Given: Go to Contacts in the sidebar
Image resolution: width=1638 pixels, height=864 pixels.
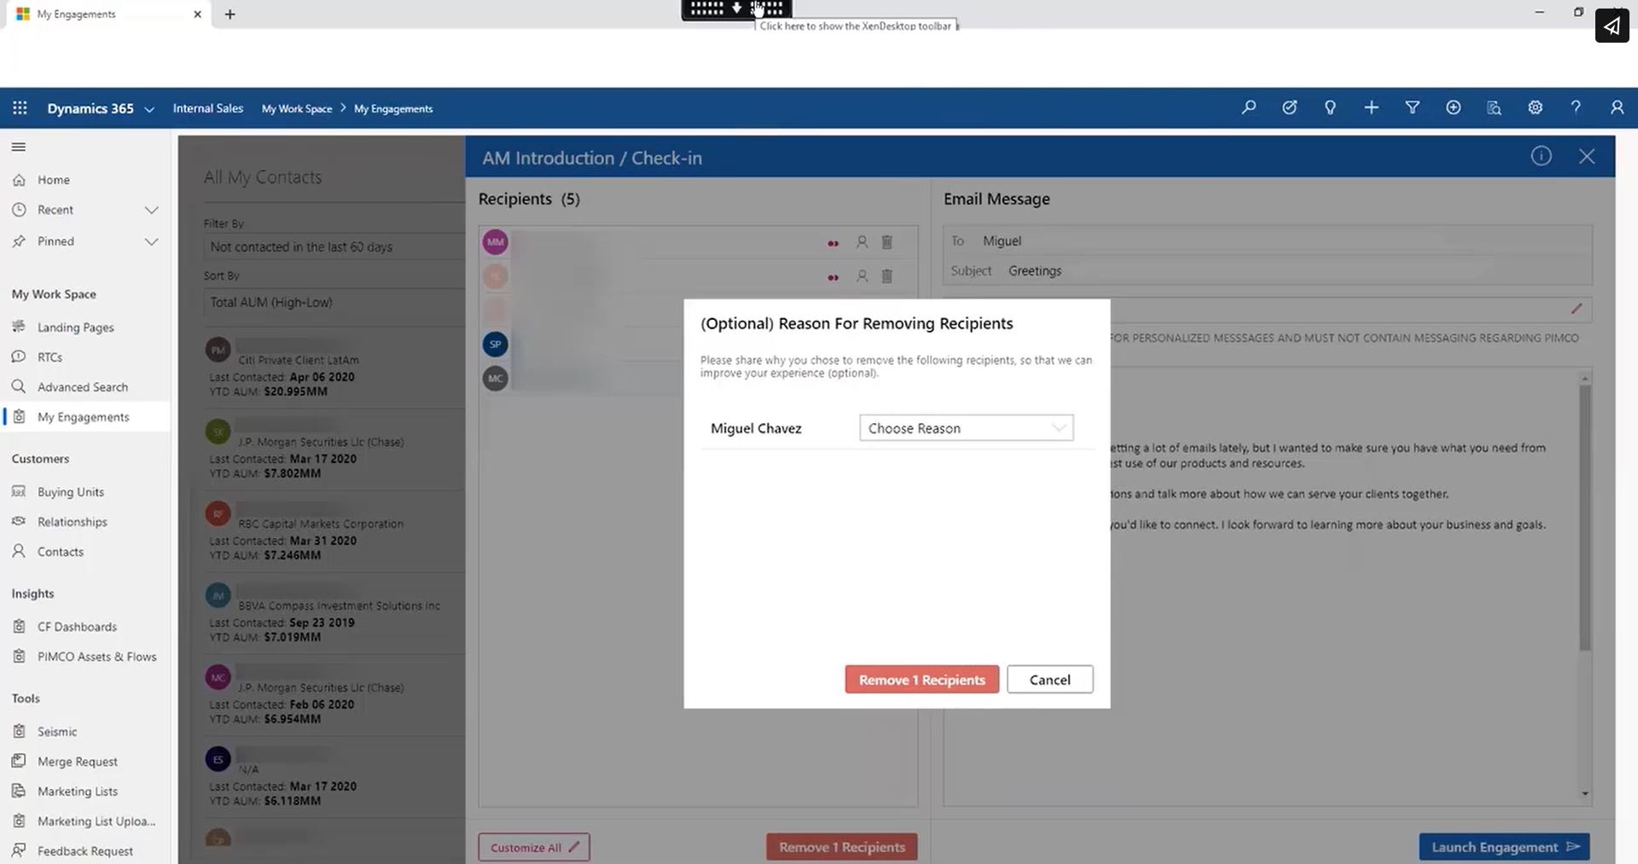Looking at the screenshot, I should click(x=60, y=552).
